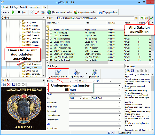Close the Bild panel
Viewport: 155px width, 135px height.
(x=44, y=80)
